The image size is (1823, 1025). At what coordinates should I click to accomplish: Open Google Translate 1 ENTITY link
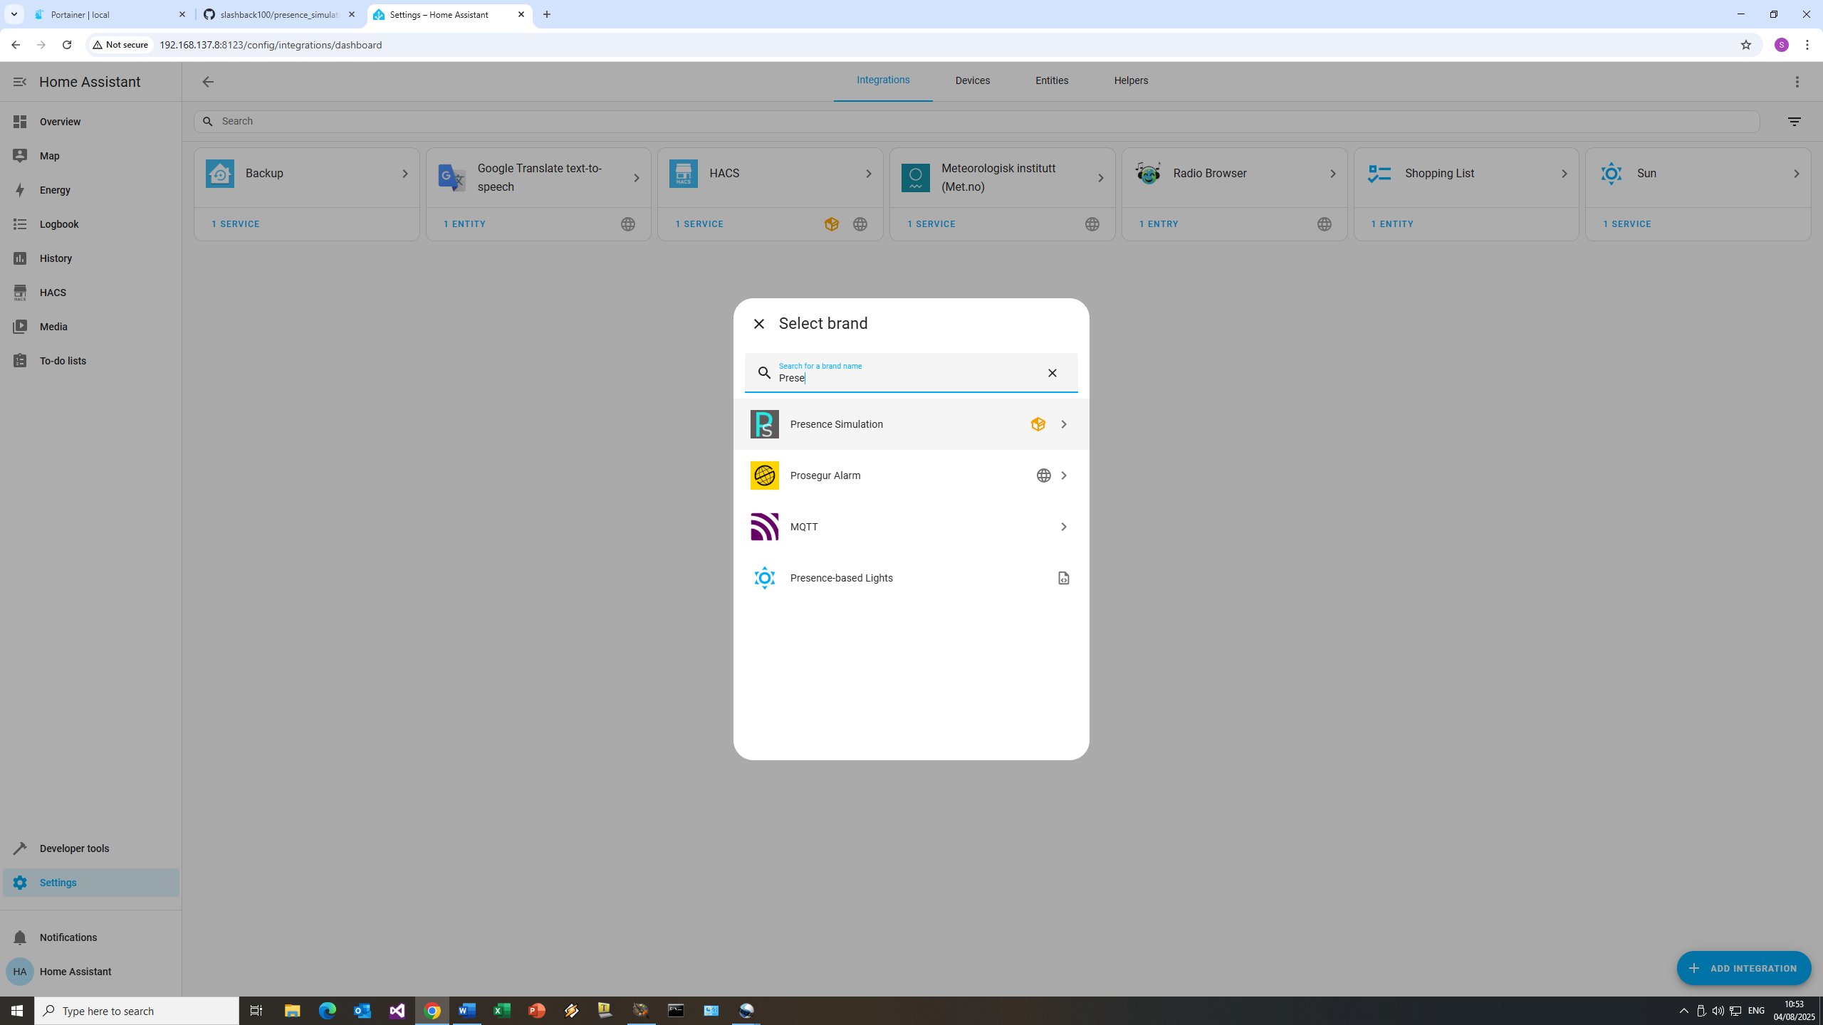click(x=464, y=224)
